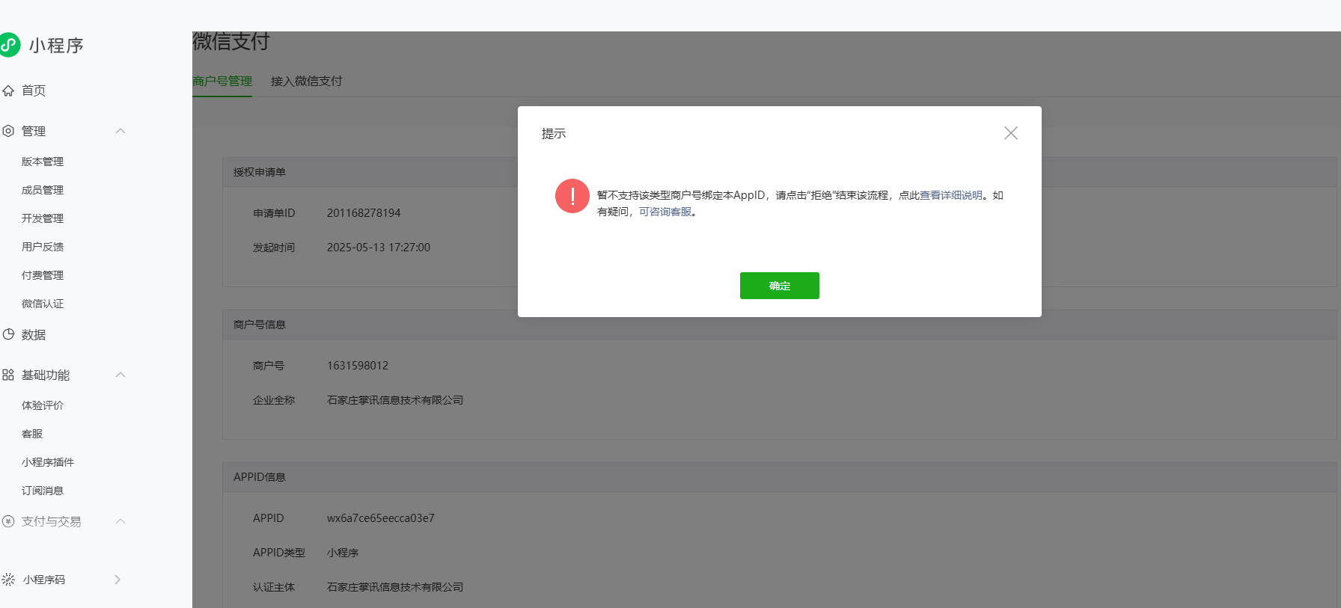Click the APPID value wx6a7ce65eecca03e7
Screen dimensions: 1341x608
click(x=381, y=518)
